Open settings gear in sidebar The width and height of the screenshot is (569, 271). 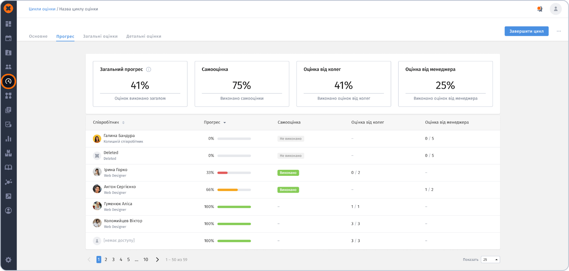click(9, 260)
